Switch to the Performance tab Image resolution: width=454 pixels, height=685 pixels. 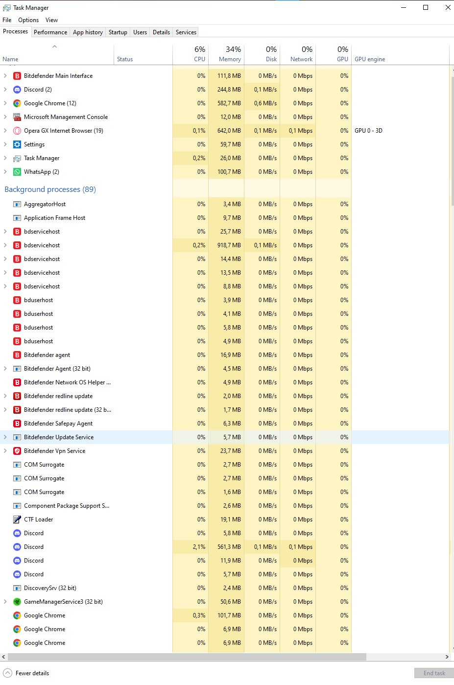pos(50,32)
